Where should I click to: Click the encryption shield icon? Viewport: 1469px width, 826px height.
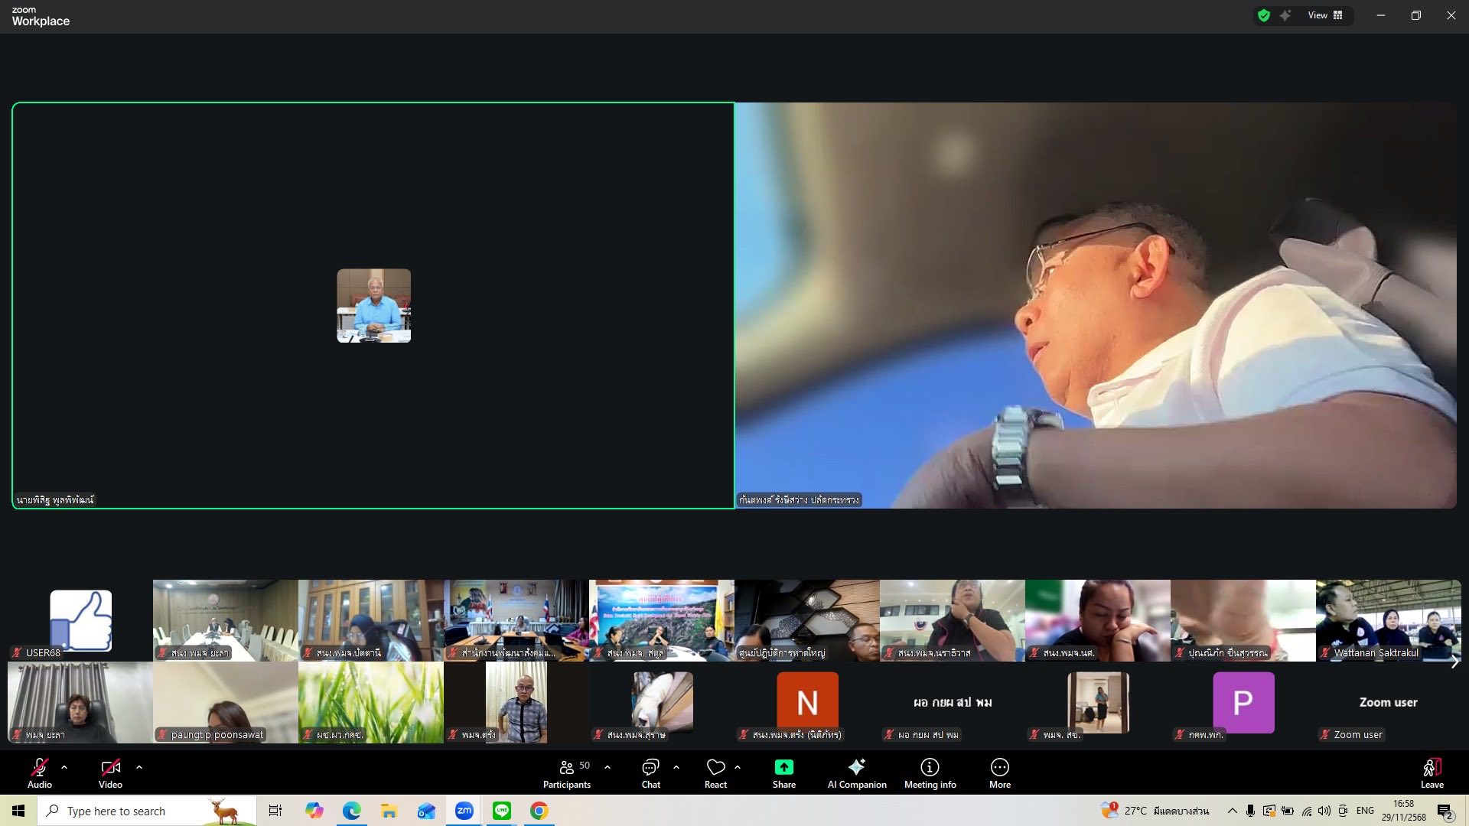tap(1264, 15)
